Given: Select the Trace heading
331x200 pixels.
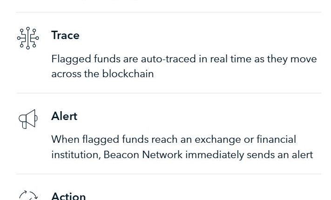Looking at the screenshot, I should 65,35.
